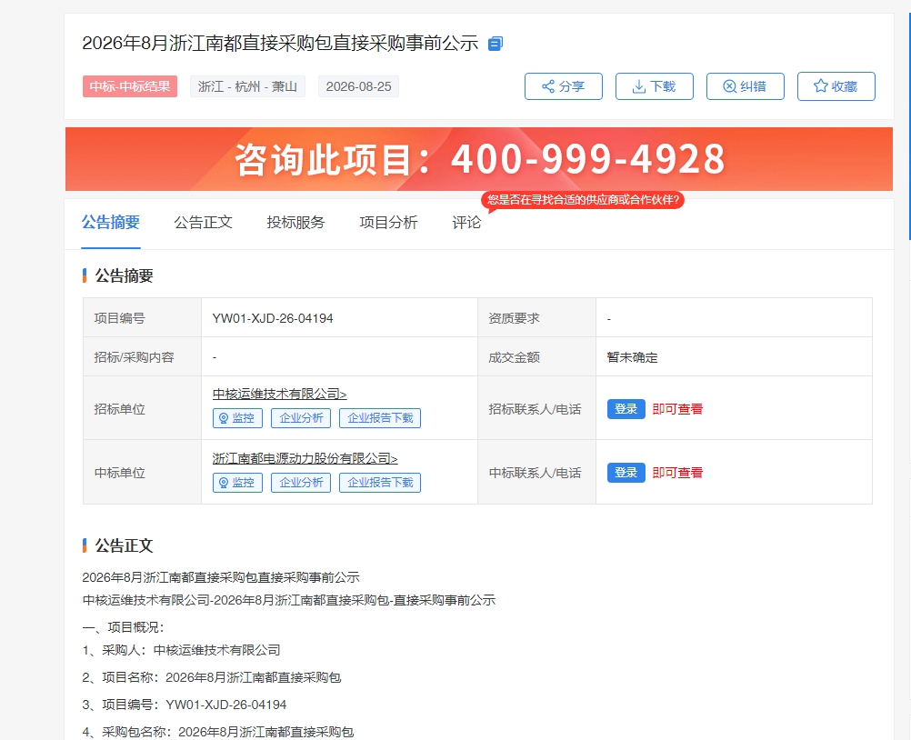Click the 资质要求 label cell
Image resolution: width=911 pixels, height=740 pixels.
536,317
